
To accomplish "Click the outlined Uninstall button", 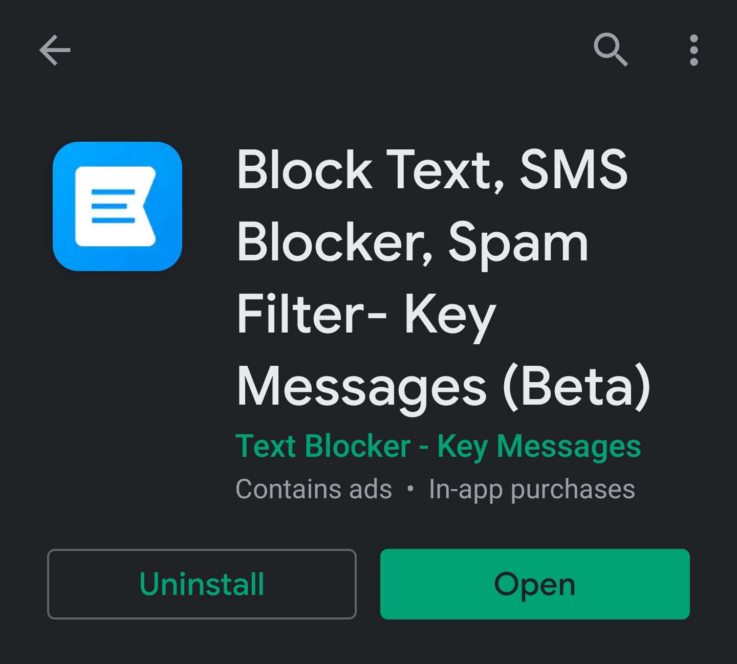I will (x=202, y=584).
